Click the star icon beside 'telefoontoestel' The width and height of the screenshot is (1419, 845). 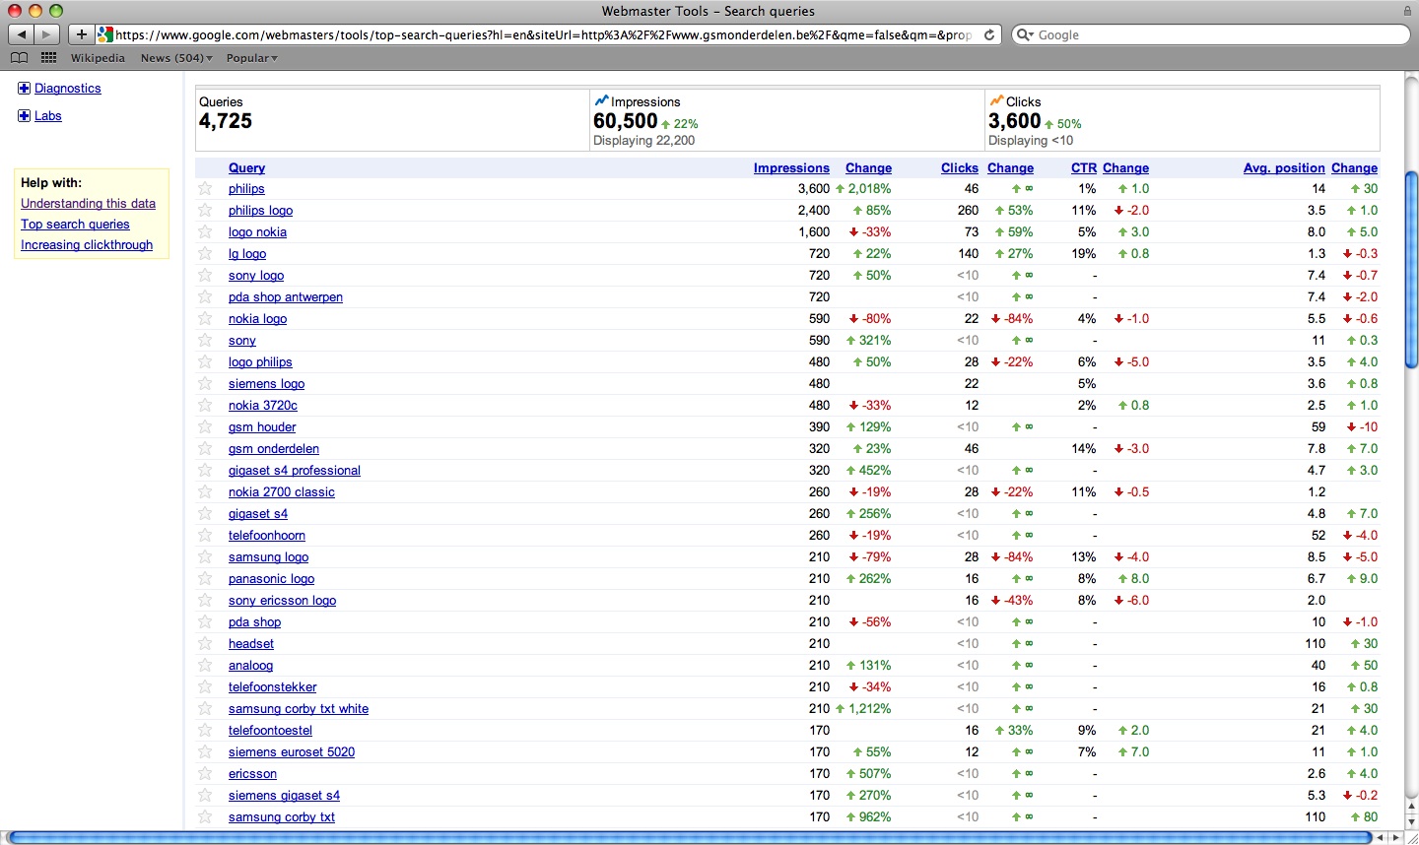click(205, 730)
